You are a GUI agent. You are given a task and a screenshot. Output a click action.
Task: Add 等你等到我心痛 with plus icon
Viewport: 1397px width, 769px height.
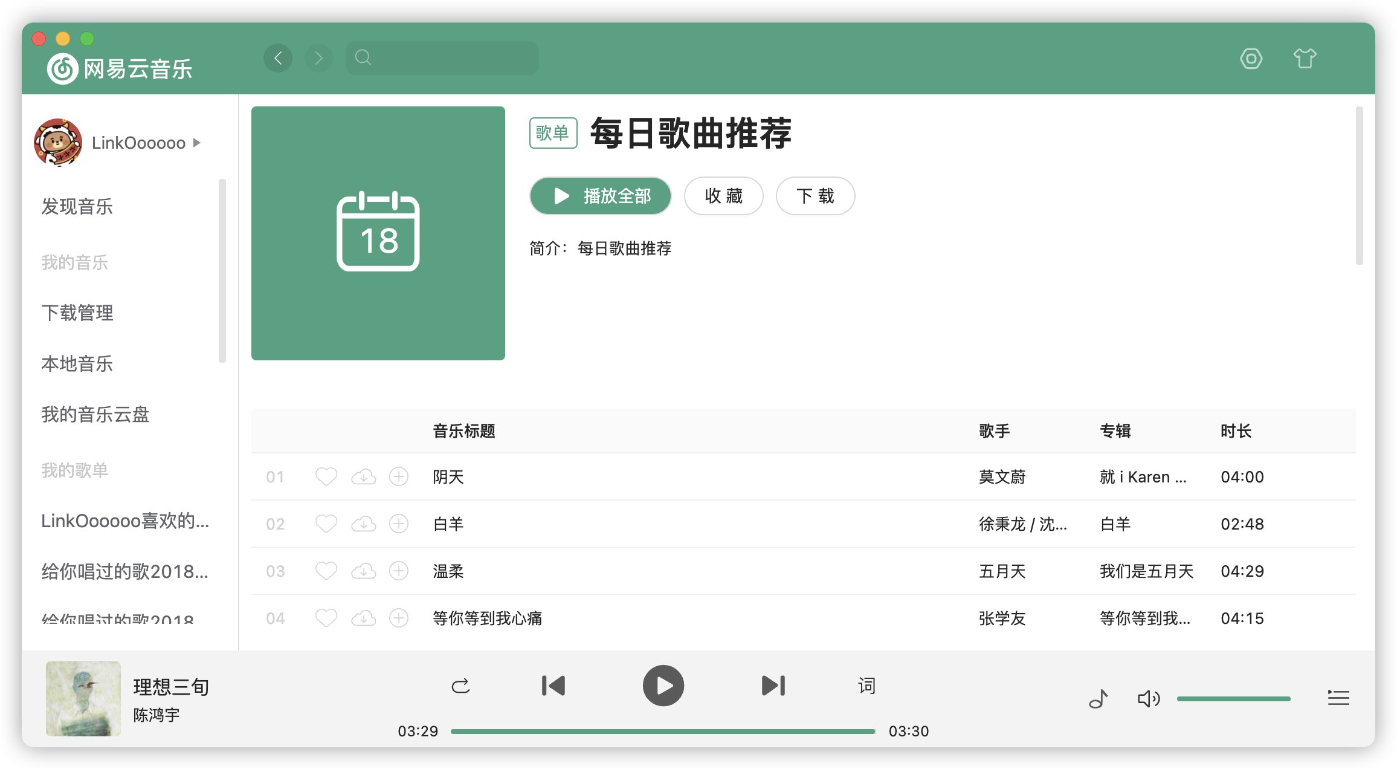(399, 618)
